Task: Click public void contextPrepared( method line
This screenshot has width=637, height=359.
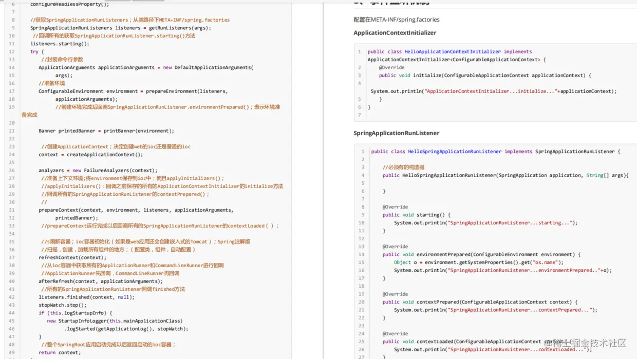Action: tap(479, 302)
